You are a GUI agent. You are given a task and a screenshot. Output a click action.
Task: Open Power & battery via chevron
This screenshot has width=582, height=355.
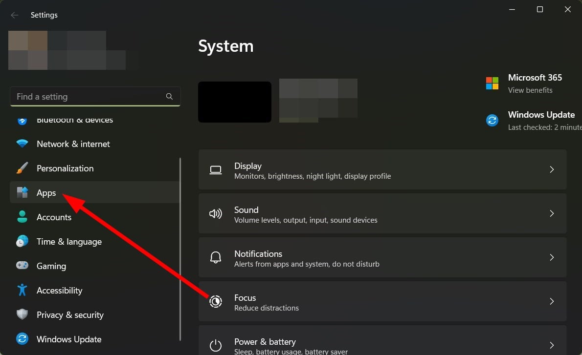552,345
